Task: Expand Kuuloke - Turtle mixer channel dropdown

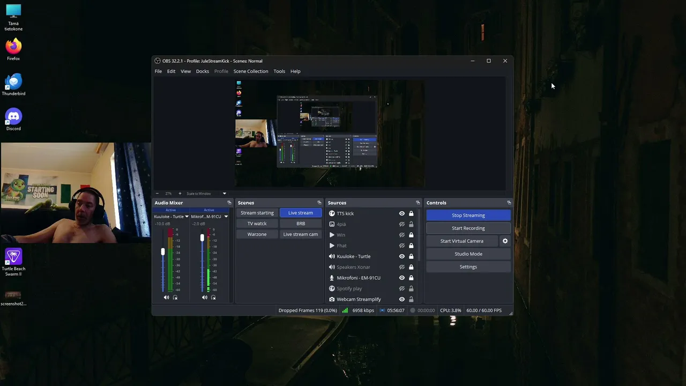Action: (187, 217)
